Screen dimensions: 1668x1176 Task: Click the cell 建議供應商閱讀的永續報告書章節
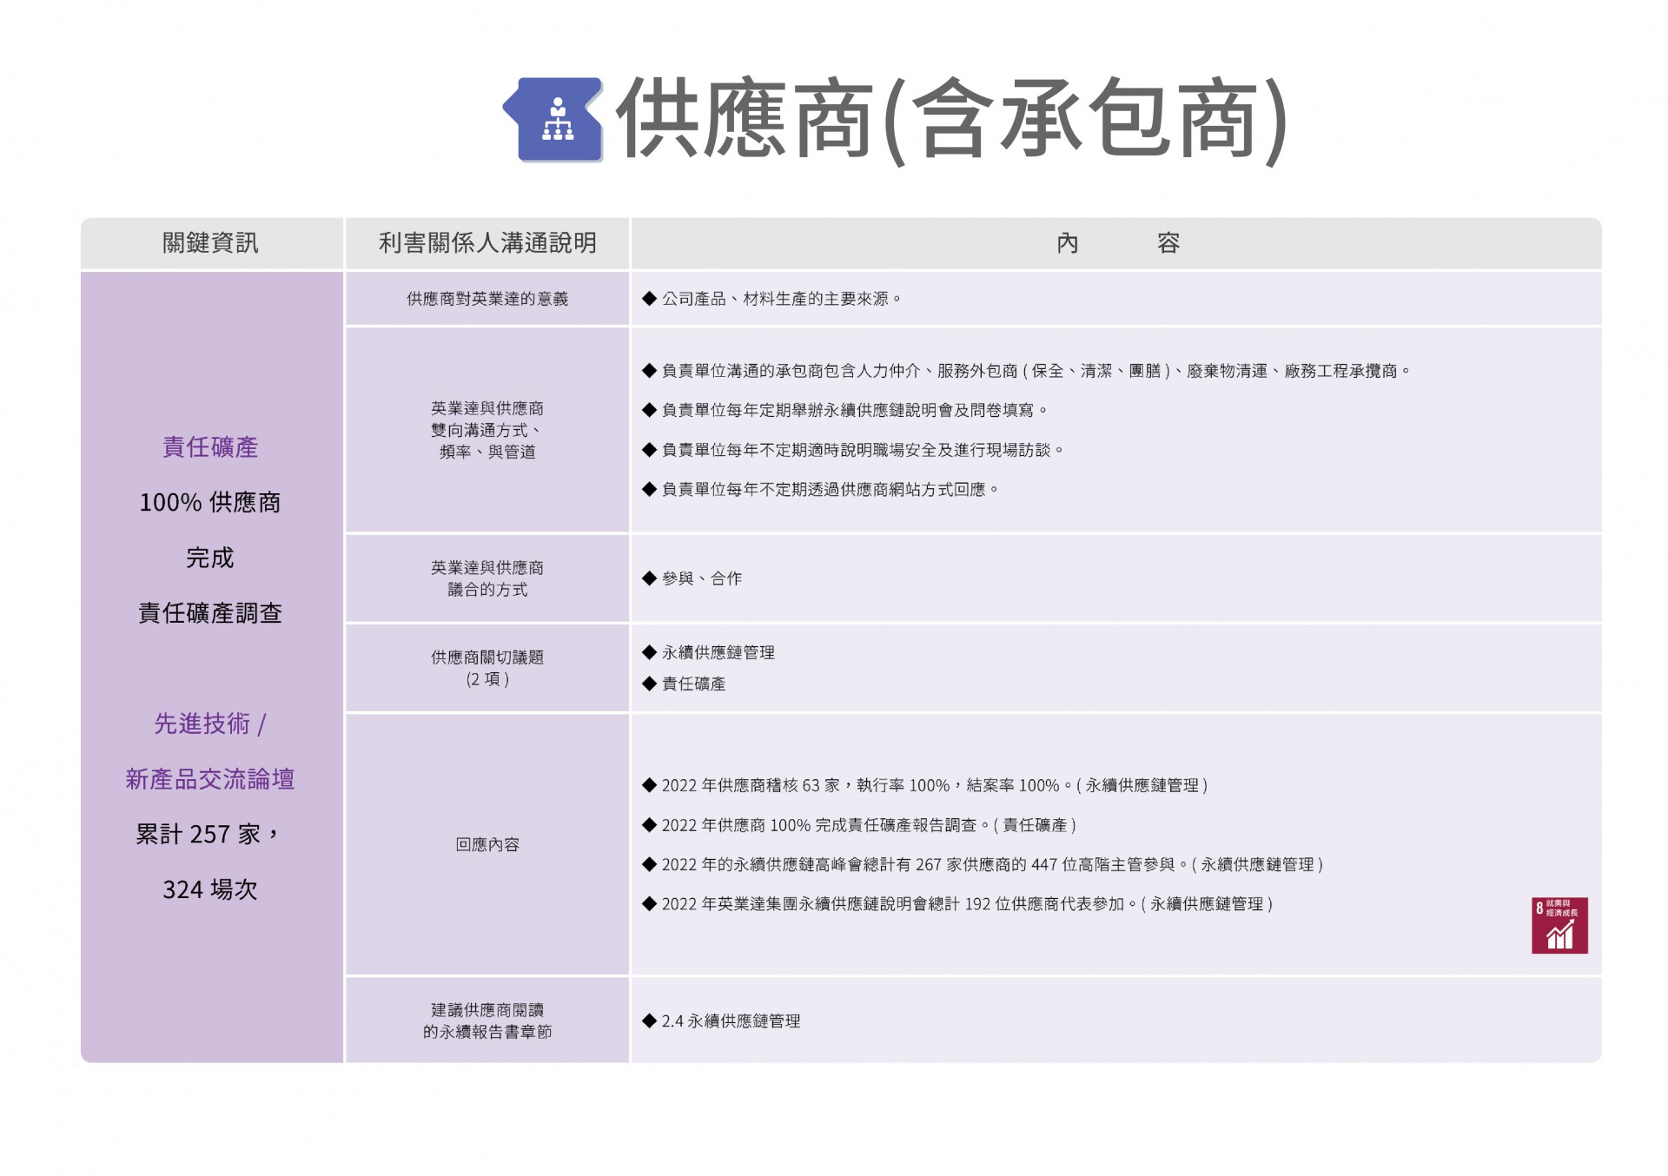click(487, 1021)
